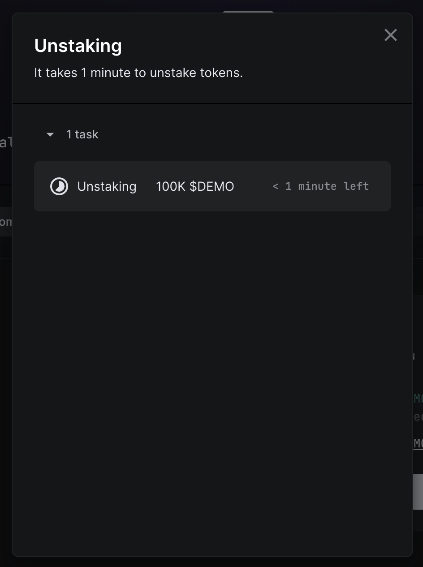Screen dimensions: 423x567
Task: Click the cut-off "al" text at left edge
Action: (5, 143)
